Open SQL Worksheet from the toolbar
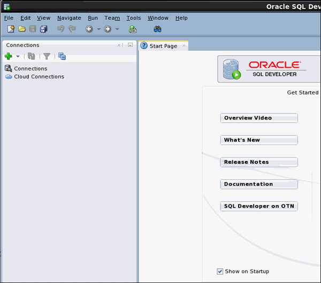Screen dimensions: 321x283 tap(133, 29)
